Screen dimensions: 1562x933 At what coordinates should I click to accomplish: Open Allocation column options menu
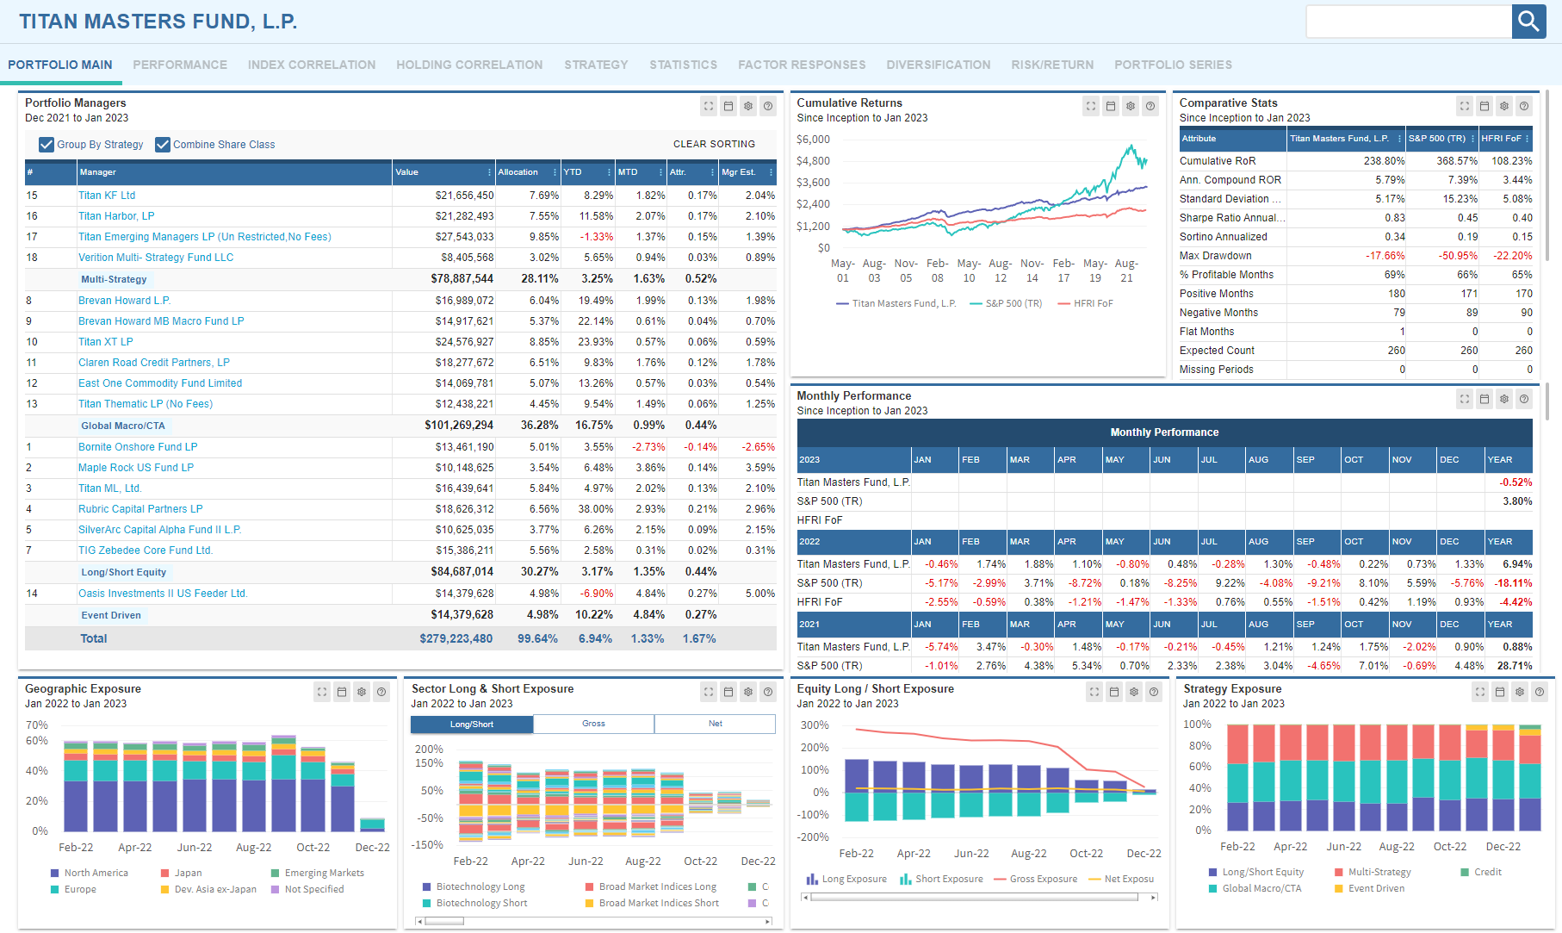(555, 172)
